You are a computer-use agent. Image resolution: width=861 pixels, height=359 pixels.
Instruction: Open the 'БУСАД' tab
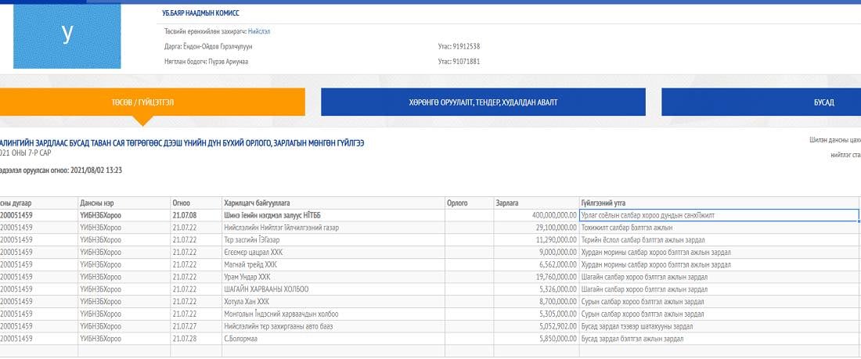[x=823, y=102]
